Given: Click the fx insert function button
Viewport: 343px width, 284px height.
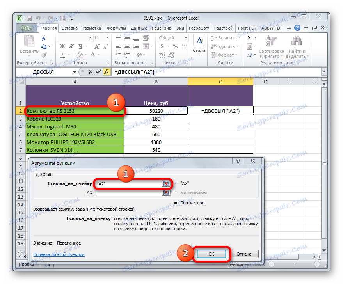Looking at the screenshot, I should point(107,72).
